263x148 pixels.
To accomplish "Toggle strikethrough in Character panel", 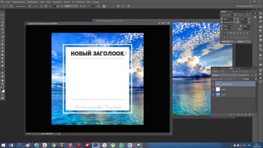I will [247, 33].
